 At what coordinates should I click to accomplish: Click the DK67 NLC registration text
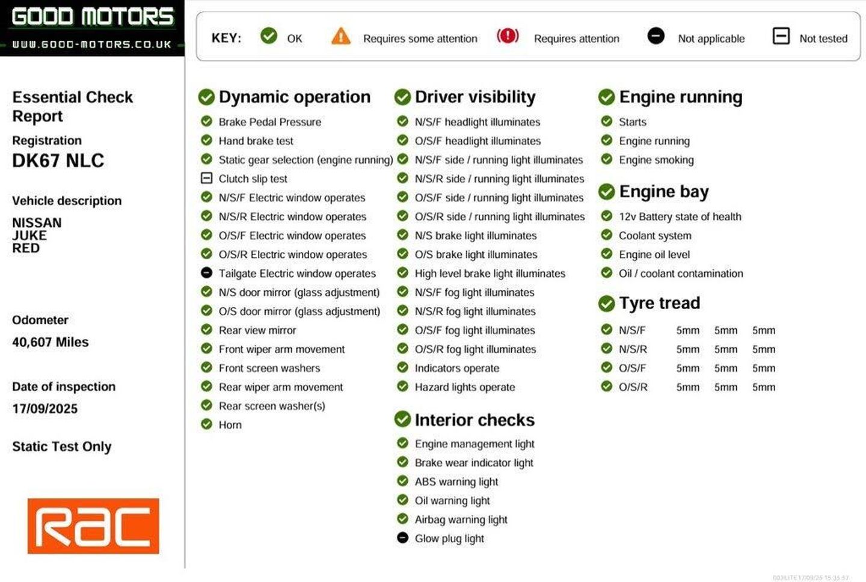[58, 161]
